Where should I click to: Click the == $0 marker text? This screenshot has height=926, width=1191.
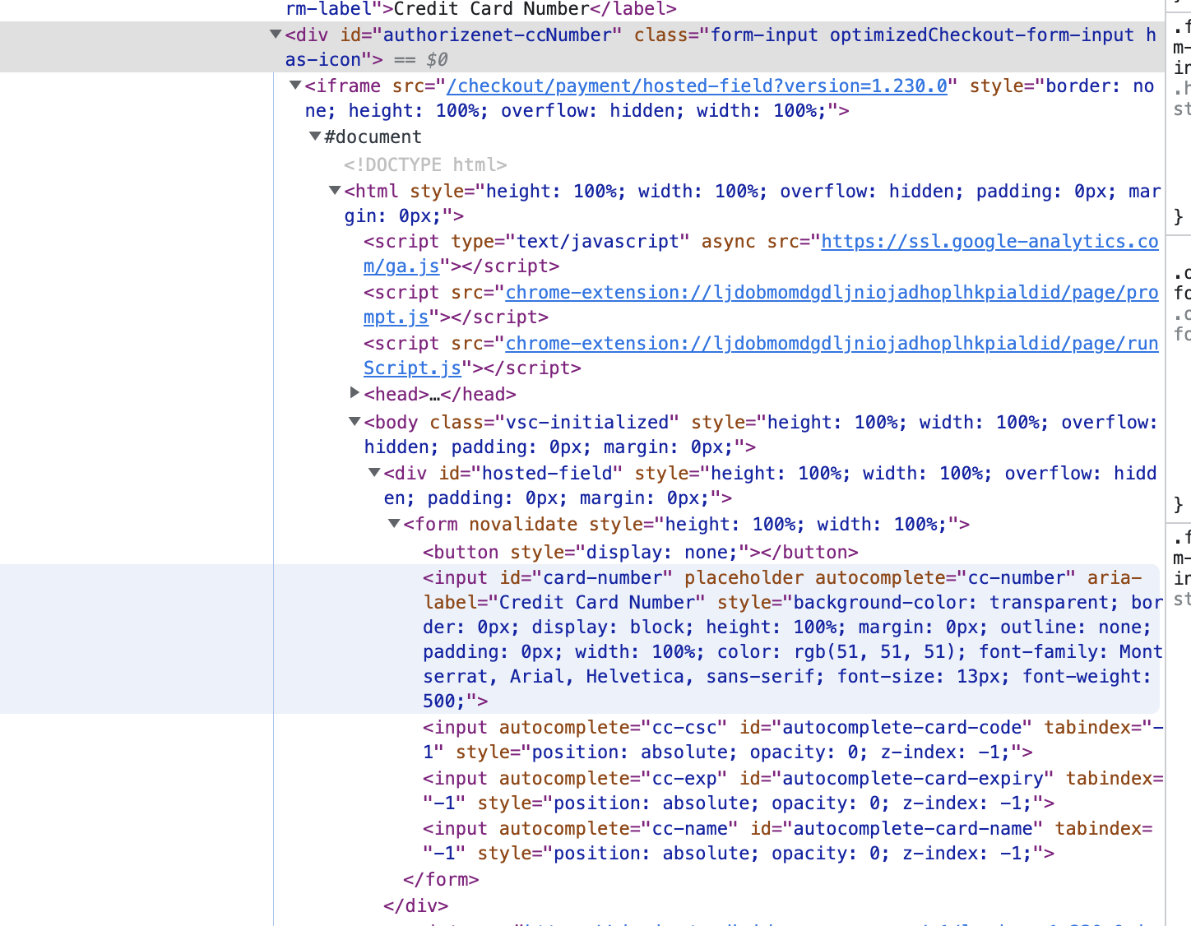coord(421,59)
